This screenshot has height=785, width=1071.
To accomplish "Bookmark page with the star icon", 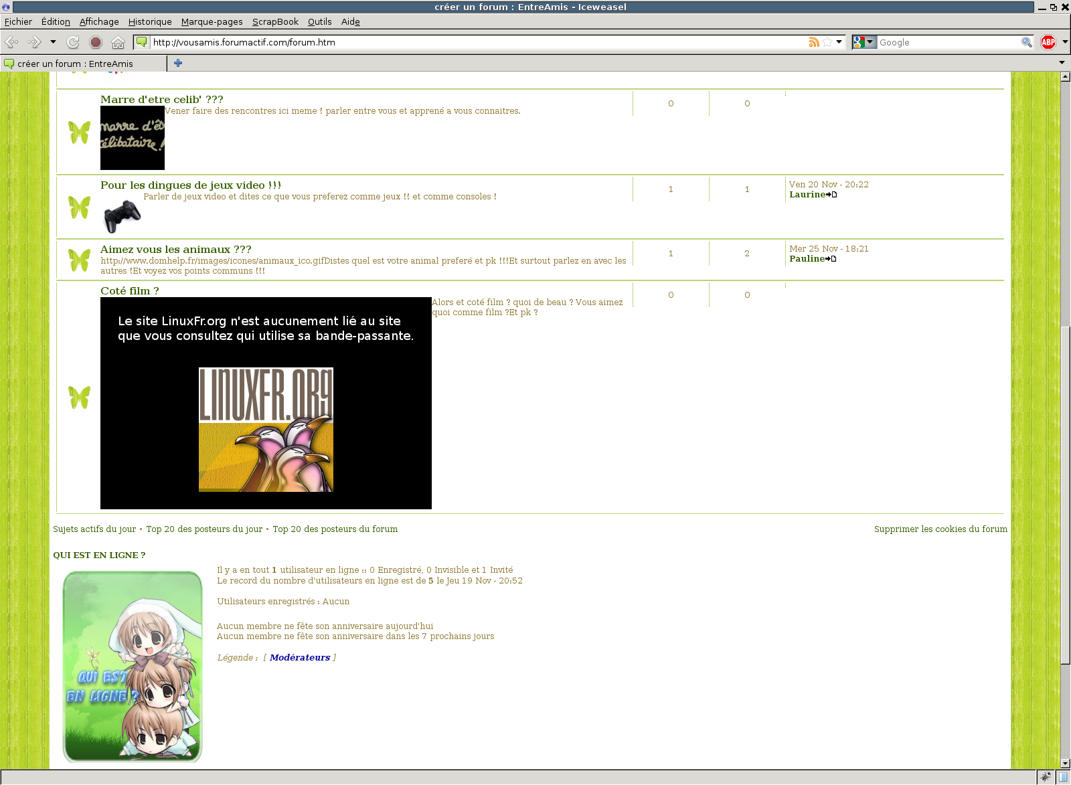I will [827, 42].
